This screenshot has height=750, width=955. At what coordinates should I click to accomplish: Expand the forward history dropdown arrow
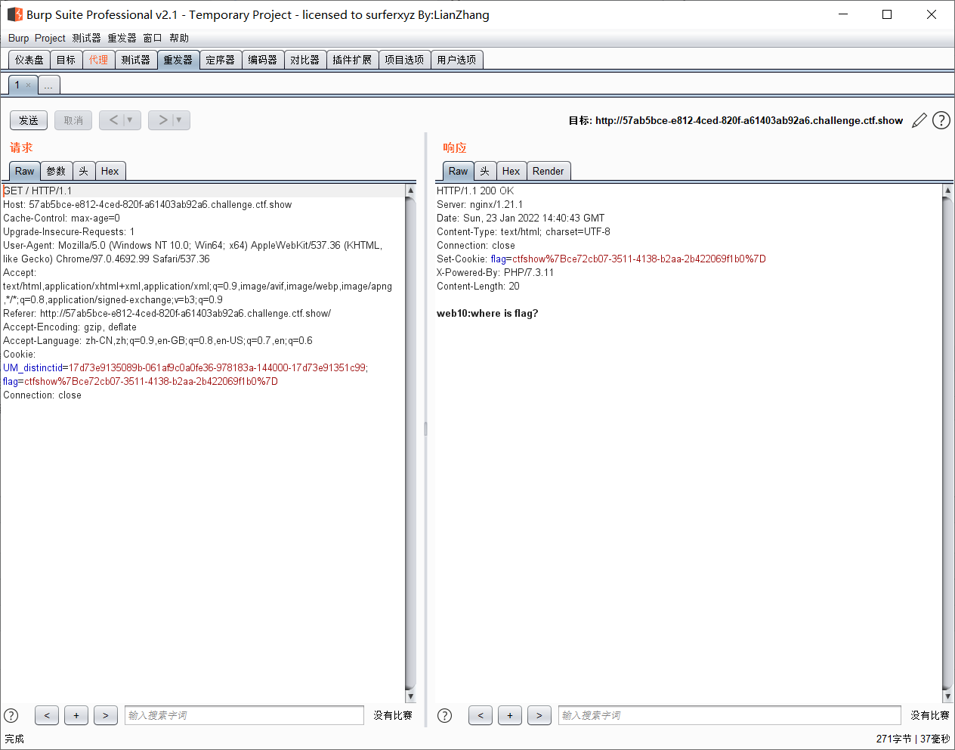tap(179, 120)
